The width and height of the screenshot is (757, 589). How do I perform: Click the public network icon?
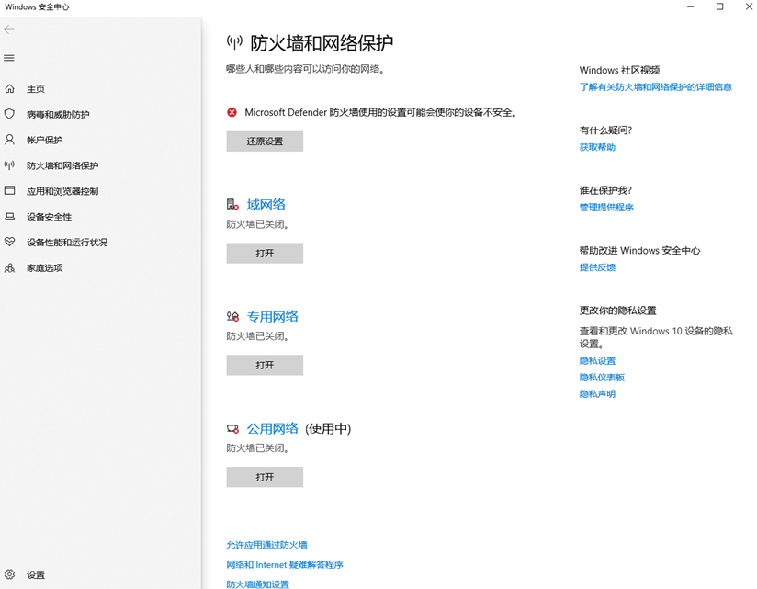click(x=232, y=429)
